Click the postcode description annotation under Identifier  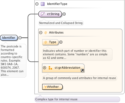pyautogui.click(x=13, y=60)
